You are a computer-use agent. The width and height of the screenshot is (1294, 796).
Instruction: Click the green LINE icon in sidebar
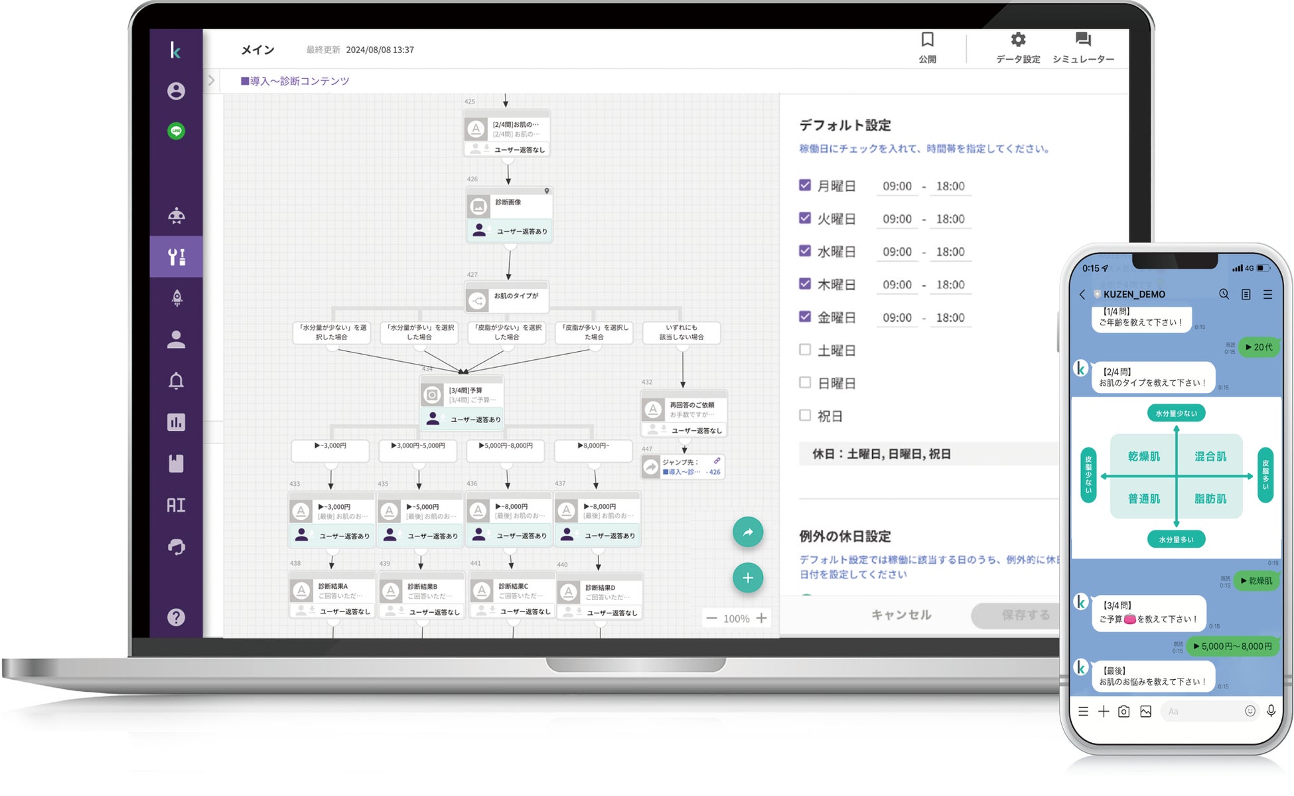pyautogui.click(x=176, y=131)
